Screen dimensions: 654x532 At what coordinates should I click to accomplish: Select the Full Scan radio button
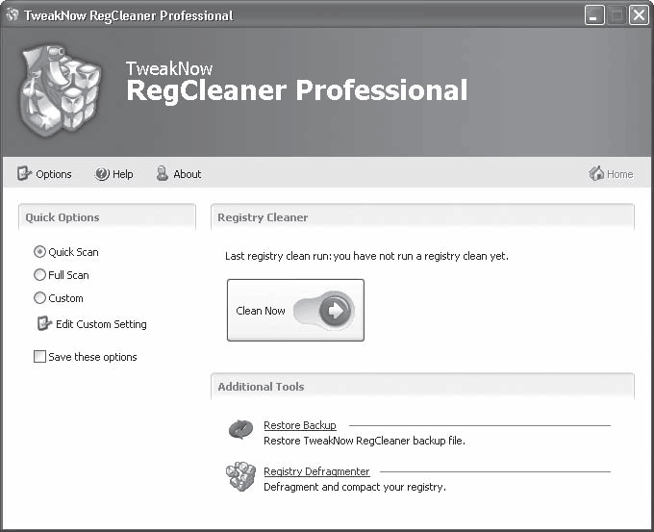[x=39, y=275]
